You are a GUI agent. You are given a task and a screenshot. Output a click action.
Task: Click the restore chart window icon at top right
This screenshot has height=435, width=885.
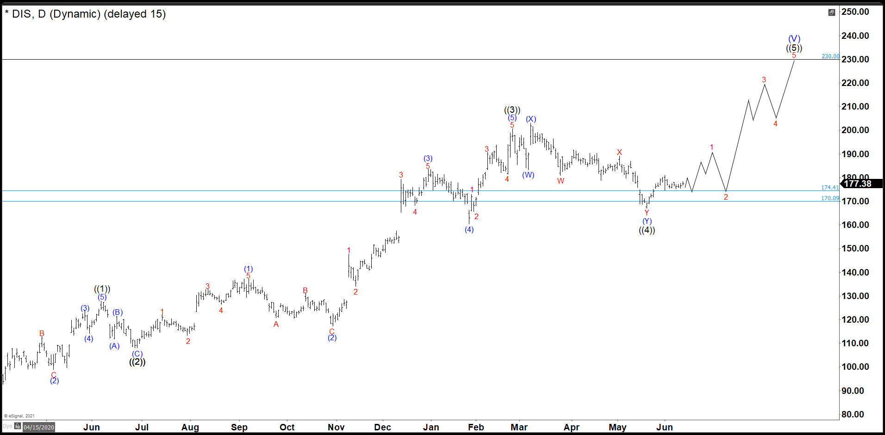[x=833, y=13]
